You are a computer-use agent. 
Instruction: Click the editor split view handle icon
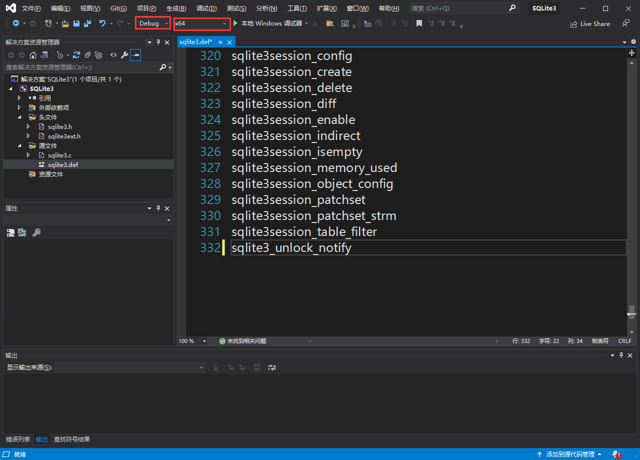(x=632, y=52)
